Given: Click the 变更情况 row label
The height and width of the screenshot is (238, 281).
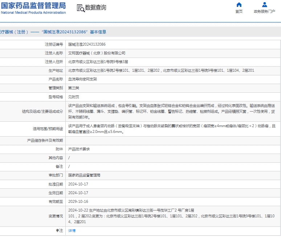Looking at the screenshot, I should (x=56, y=216).
